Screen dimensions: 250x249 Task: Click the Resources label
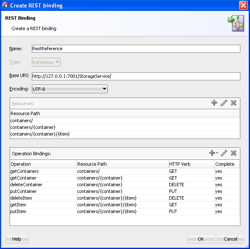tap(23, 103)
